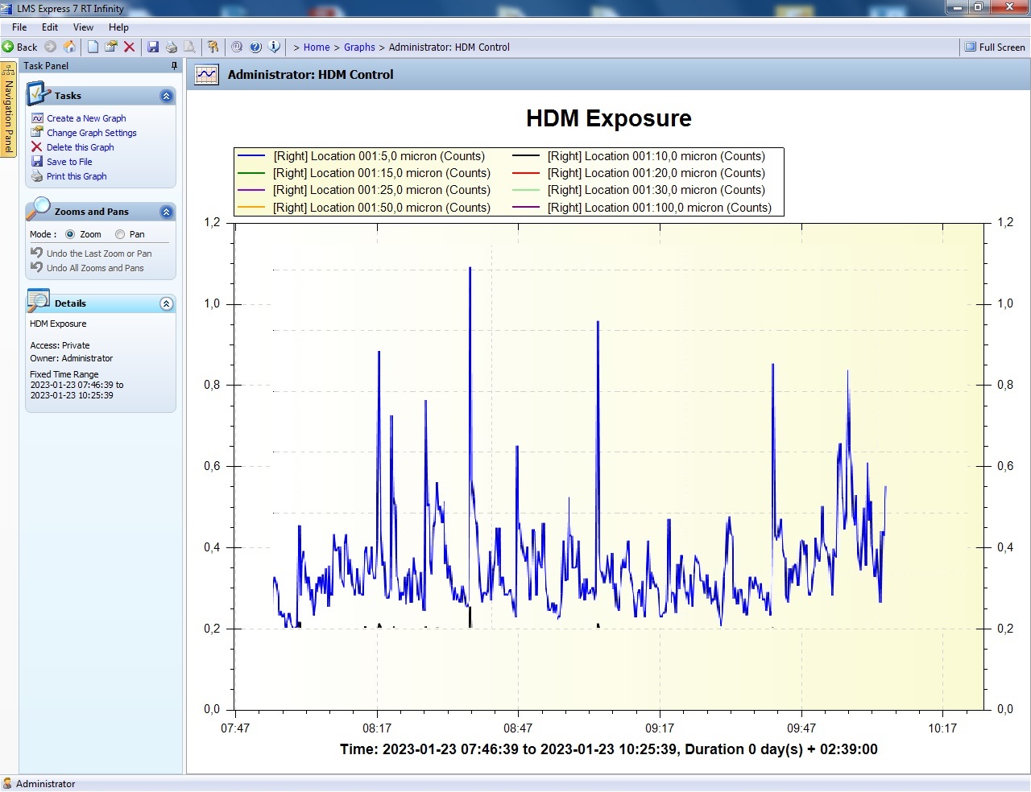Pin the Task Panel with pushpin icon
Screen dimensions: 1031x792
tap(174, 66)
